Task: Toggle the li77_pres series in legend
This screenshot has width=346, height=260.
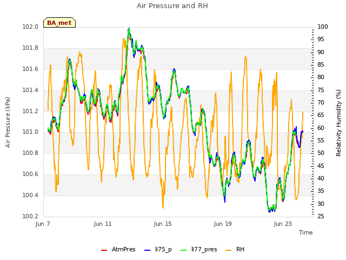Action: click(x=199, y=249)
